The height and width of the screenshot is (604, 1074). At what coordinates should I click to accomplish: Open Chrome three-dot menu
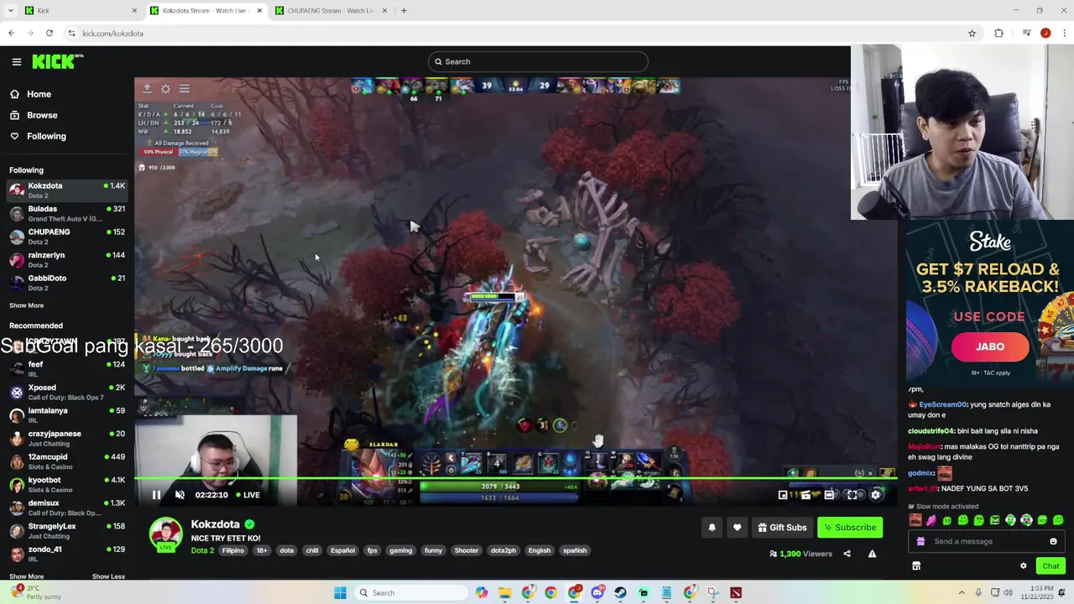1064,34
